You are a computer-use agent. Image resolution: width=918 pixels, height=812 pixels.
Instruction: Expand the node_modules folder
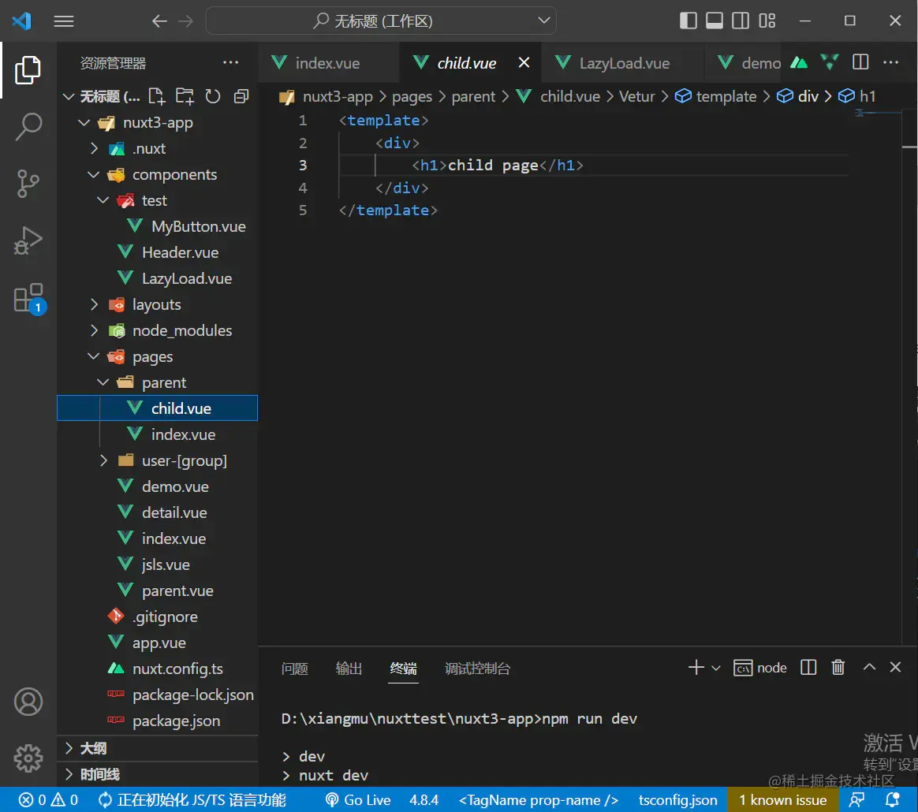click(x=94, y=330)
